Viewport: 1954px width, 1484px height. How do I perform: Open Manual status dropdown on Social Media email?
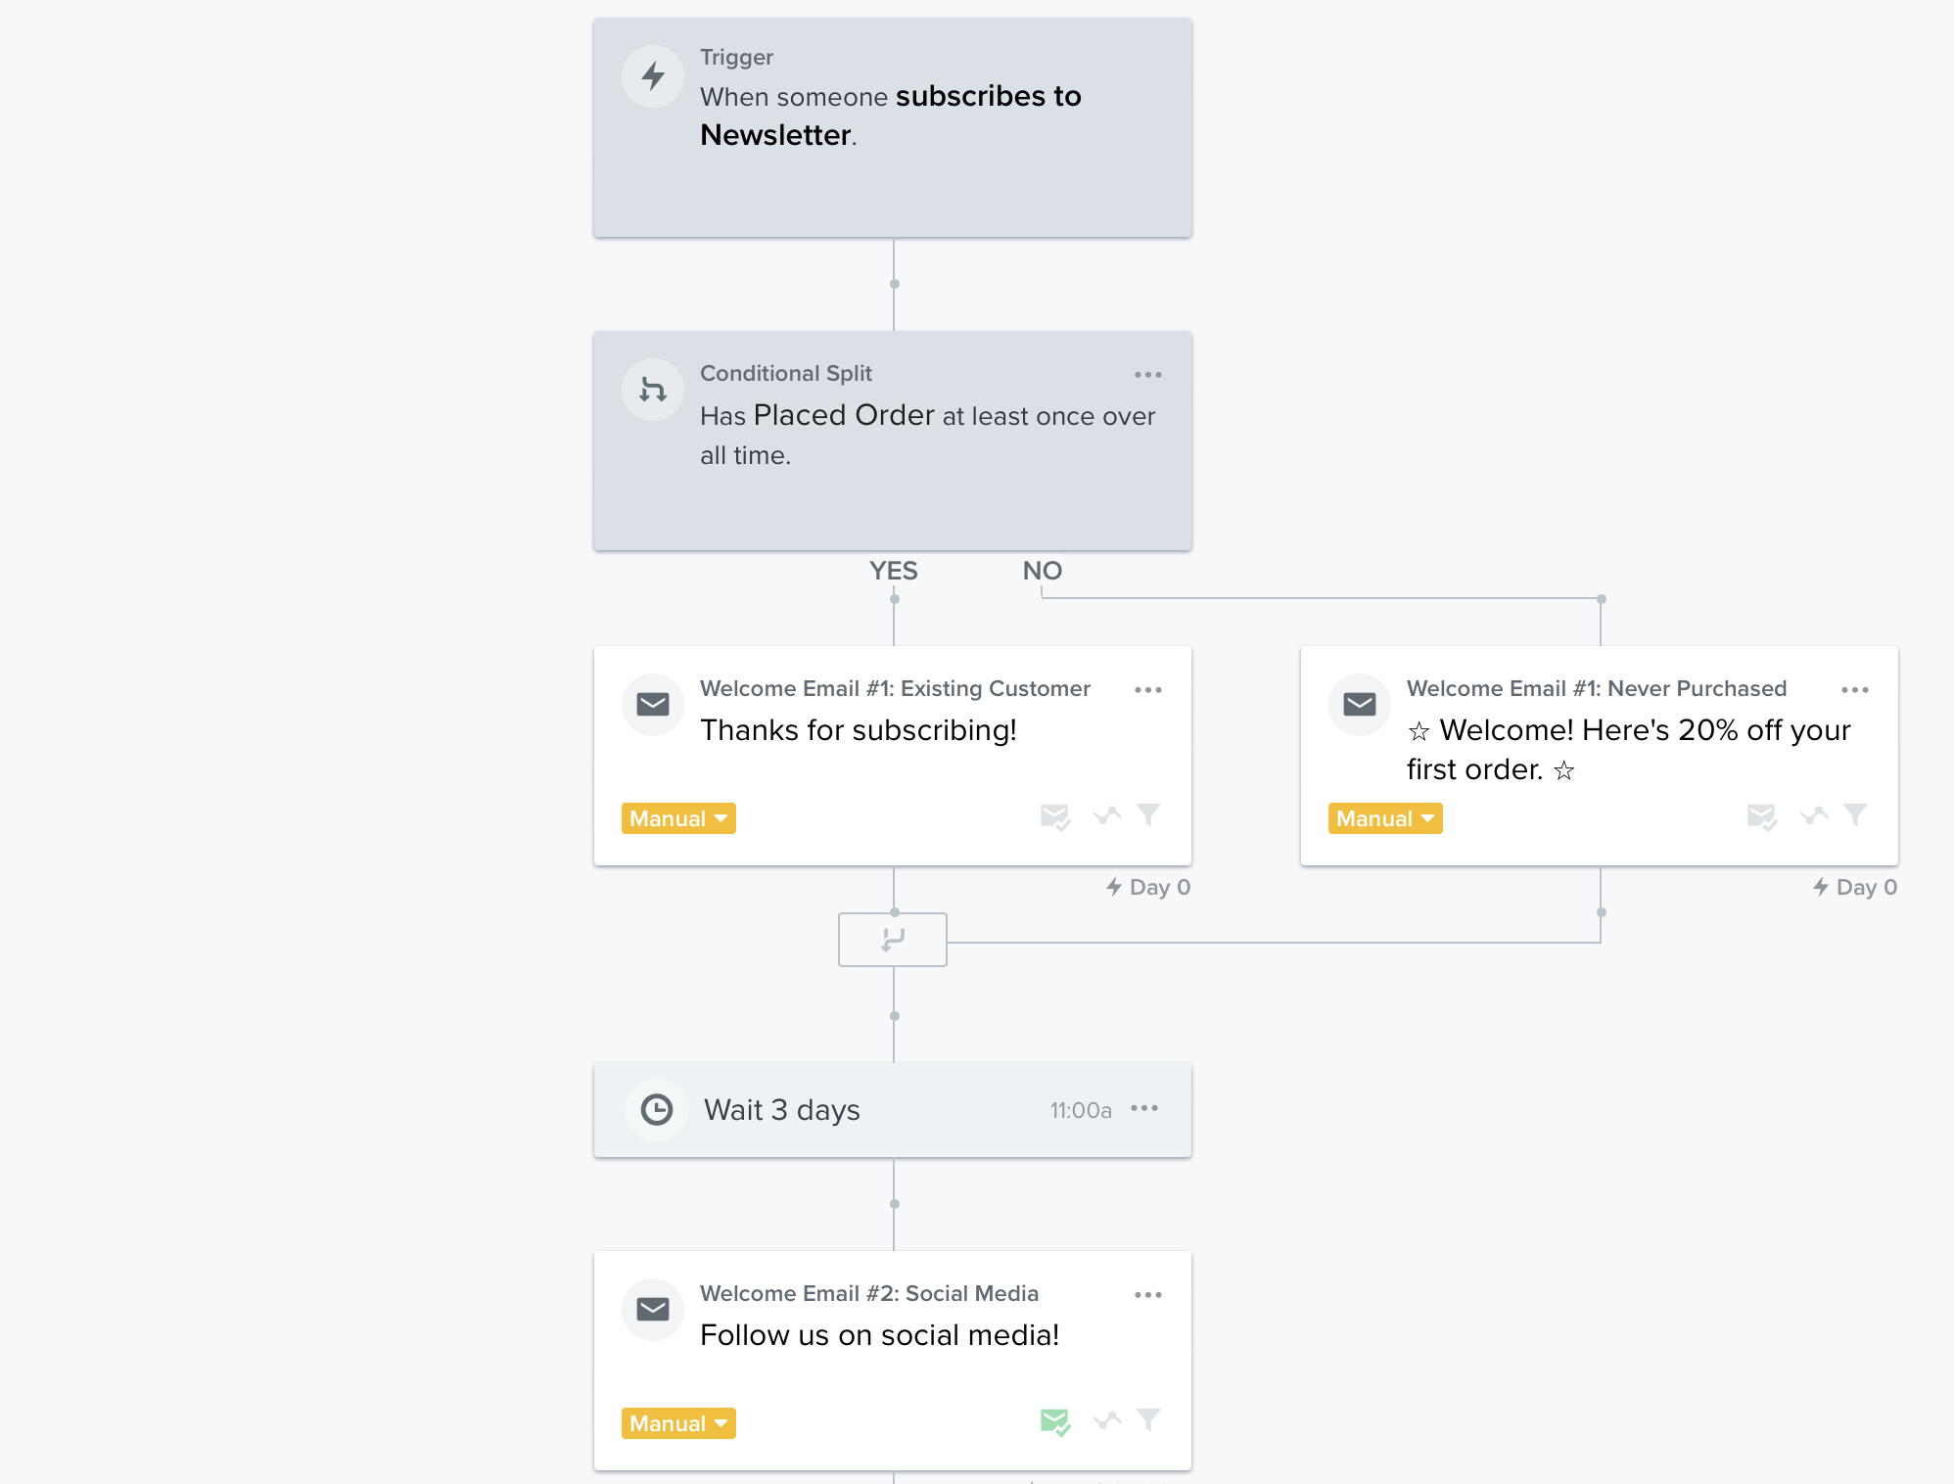678,1423
